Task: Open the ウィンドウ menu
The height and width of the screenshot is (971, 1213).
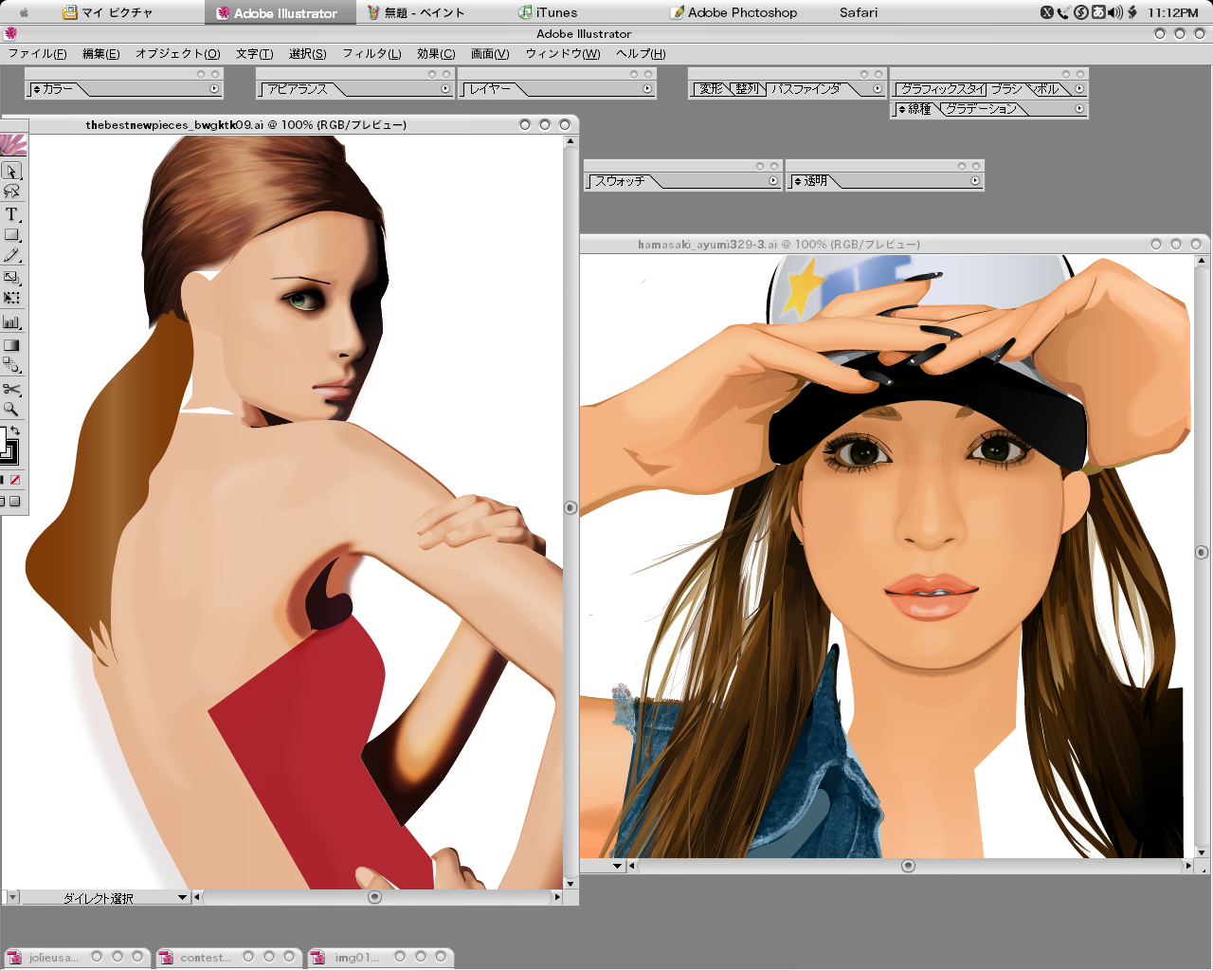Action: coord(563,54)
